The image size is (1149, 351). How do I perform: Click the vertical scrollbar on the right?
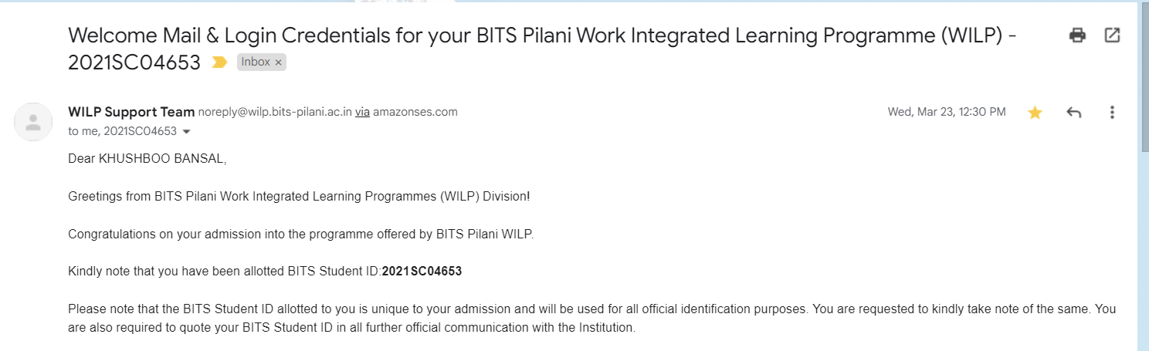click(x=1144, y=77)
